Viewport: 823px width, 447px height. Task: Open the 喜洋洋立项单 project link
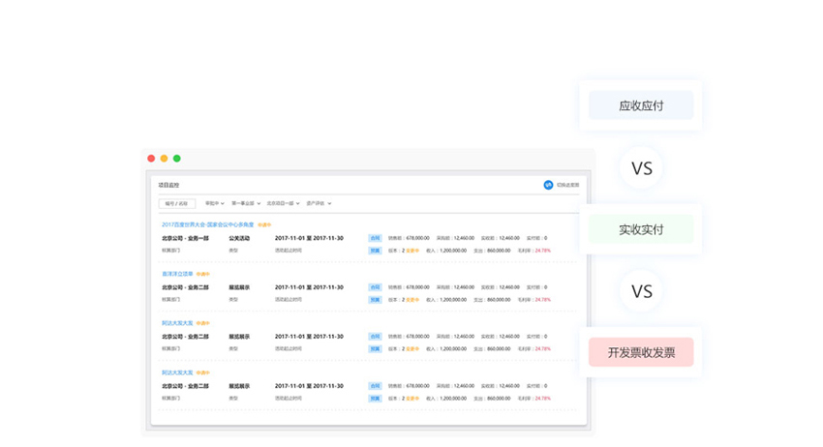pos(177,274)
